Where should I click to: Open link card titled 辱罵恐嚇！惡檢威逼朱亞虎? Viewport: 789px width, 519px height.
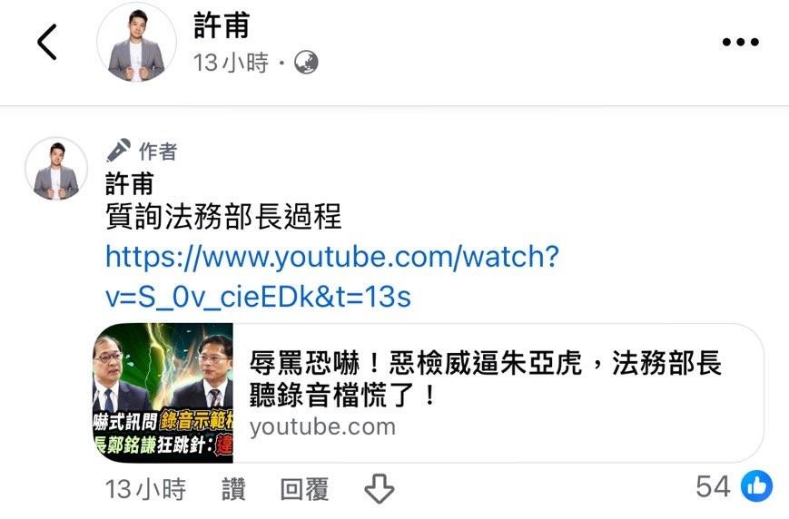point(485,378)
